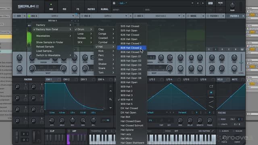Click LFO 4 modulation source handle

[179, 80]
